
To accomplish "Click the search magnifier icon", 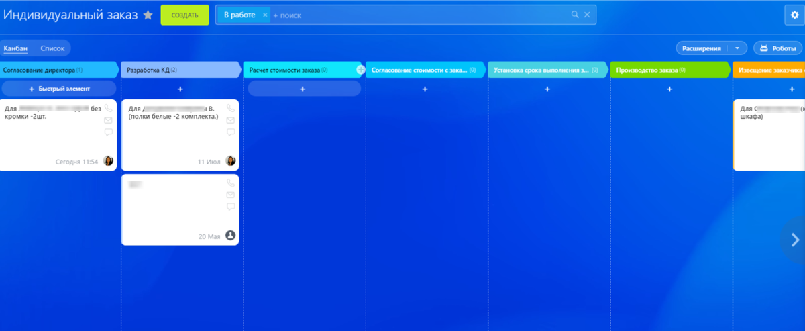I will [x=575, y=15].
